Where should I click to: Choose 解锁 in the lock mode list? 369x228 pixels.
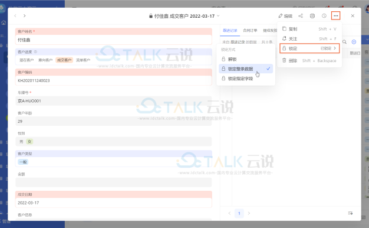(246, 59)
